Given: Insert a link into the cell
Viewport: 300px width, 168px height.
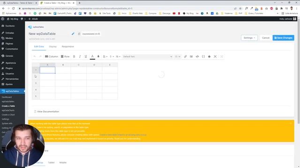Looking at the screenshot, I should coord(185,56).
